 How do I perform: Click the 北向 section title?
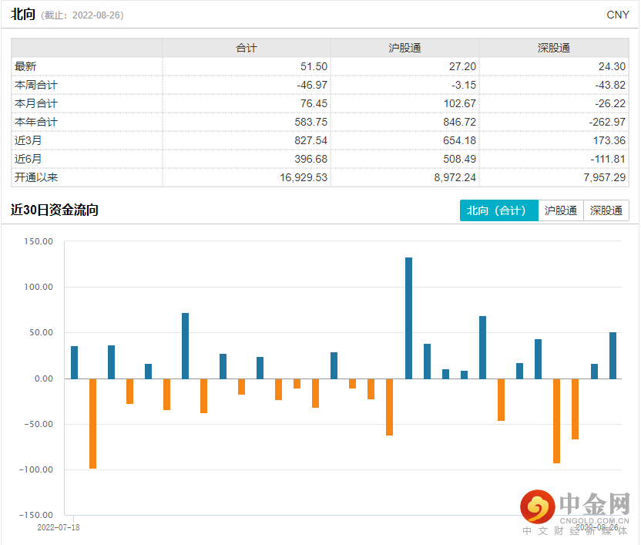tap(23, 14)
